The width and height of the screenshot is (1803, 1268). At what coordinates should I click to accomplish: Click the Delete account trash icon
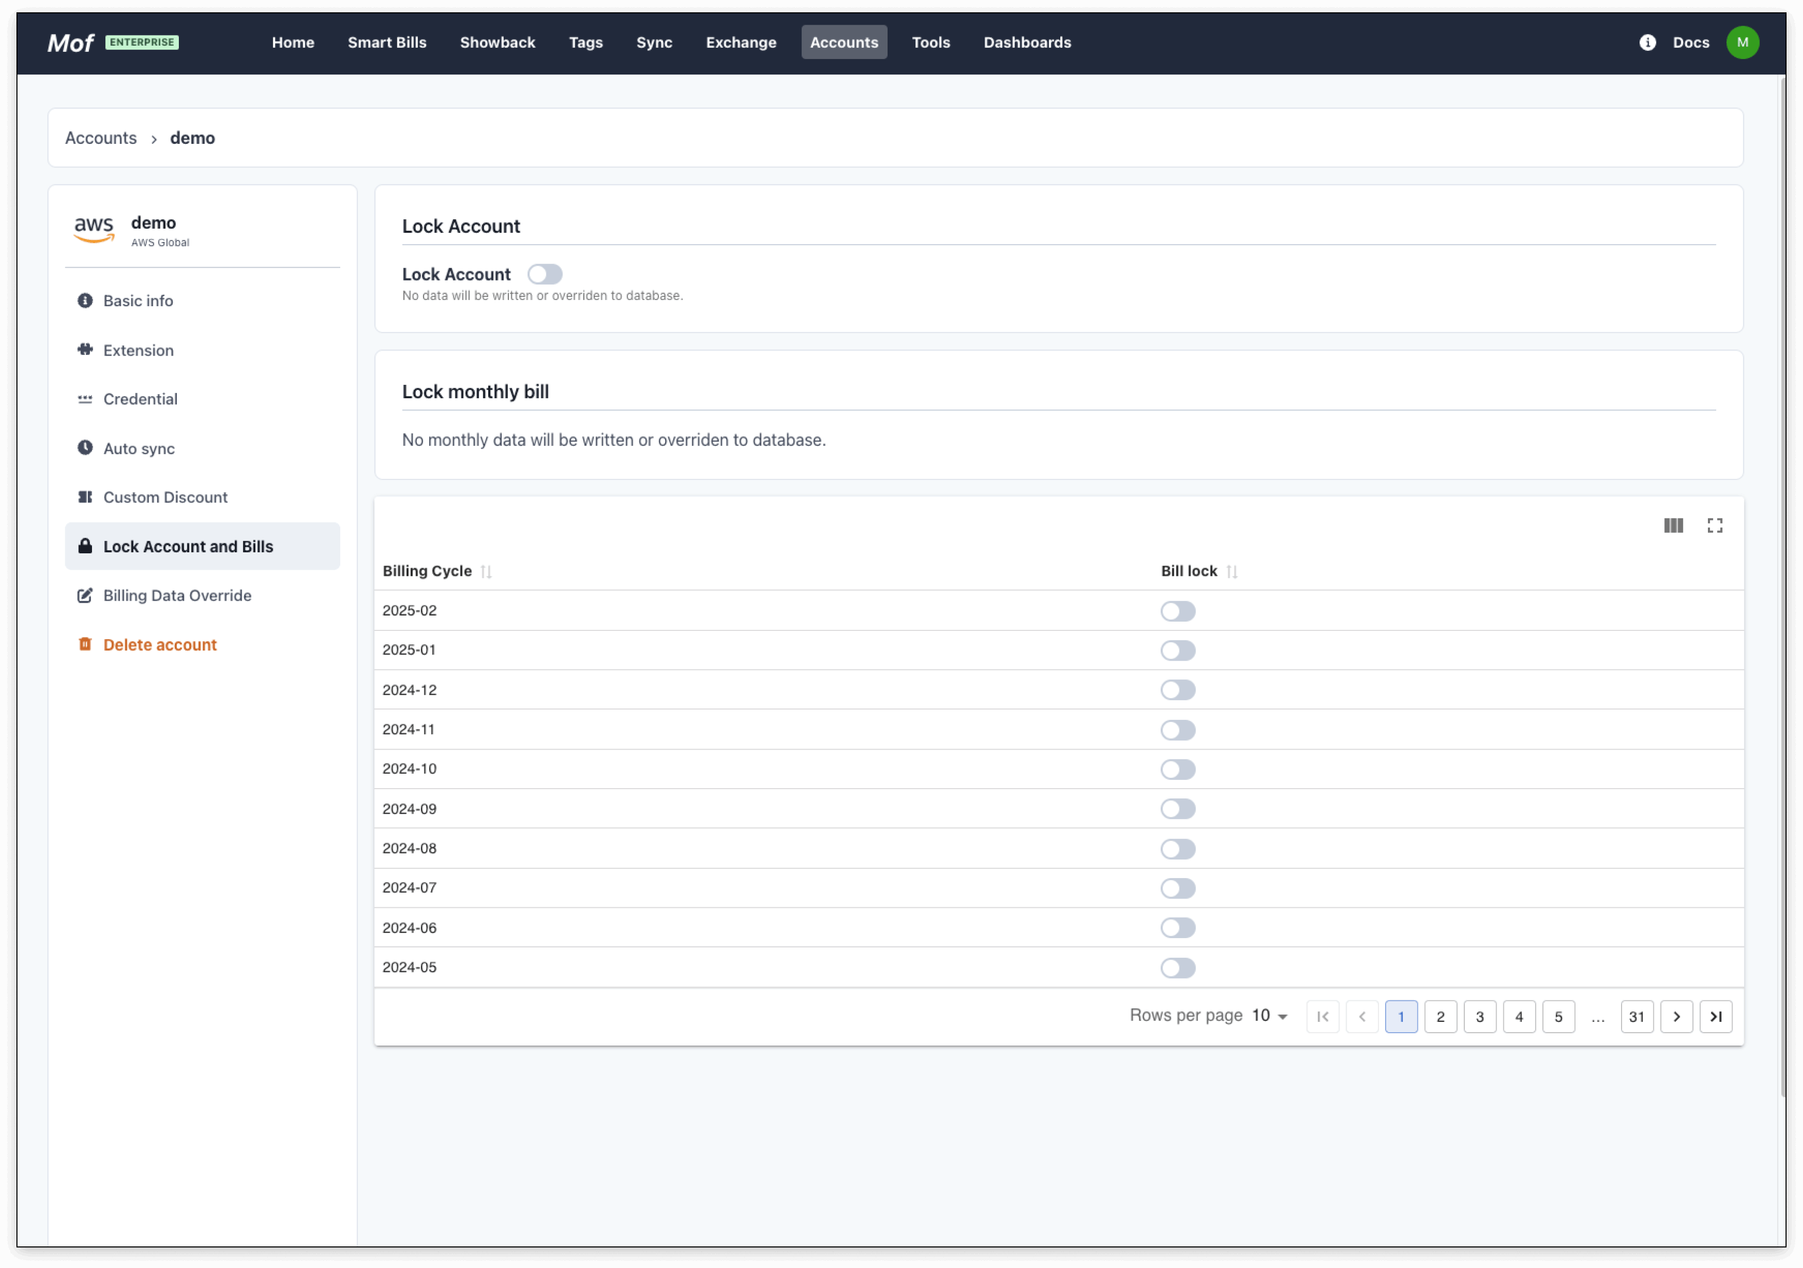pos(85,645)
